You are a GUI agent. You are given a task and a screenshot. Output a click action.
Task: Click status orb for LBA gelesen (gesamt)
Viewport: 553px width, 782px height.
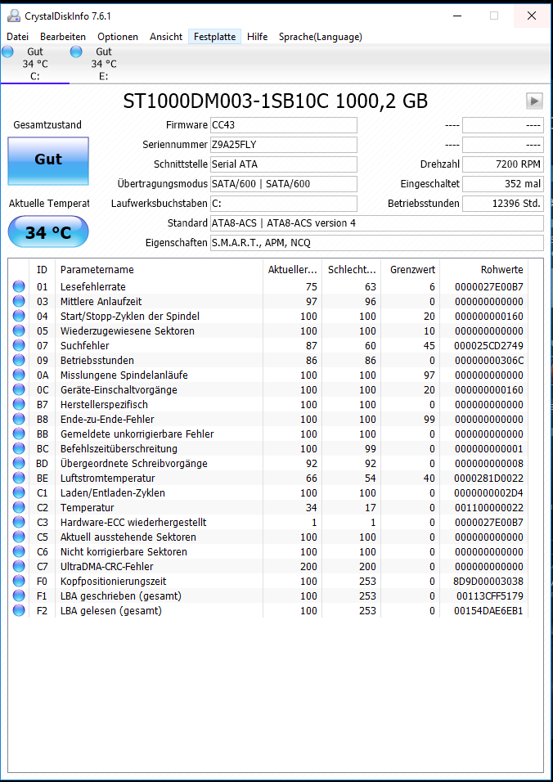19,610
